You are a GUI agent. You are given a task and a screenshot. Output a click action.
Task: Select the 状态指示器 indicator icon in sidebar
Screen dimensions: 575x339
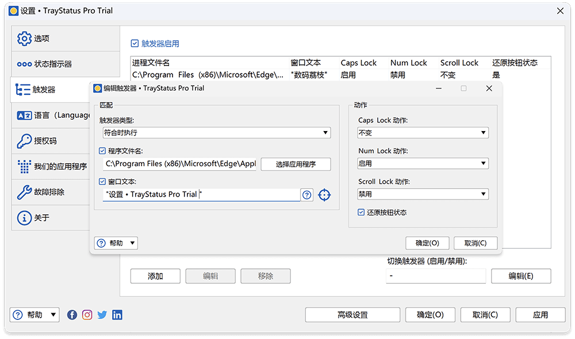tap(23, 64)
